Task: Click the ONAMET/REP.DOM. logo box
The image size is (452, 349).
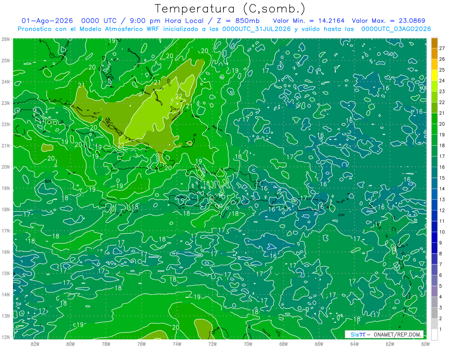Action: click(x=385, y=334)
